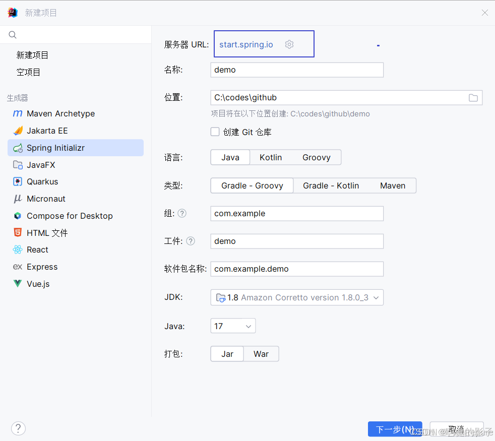
Task: Click the HTML5 file icon
Action: 18,233
